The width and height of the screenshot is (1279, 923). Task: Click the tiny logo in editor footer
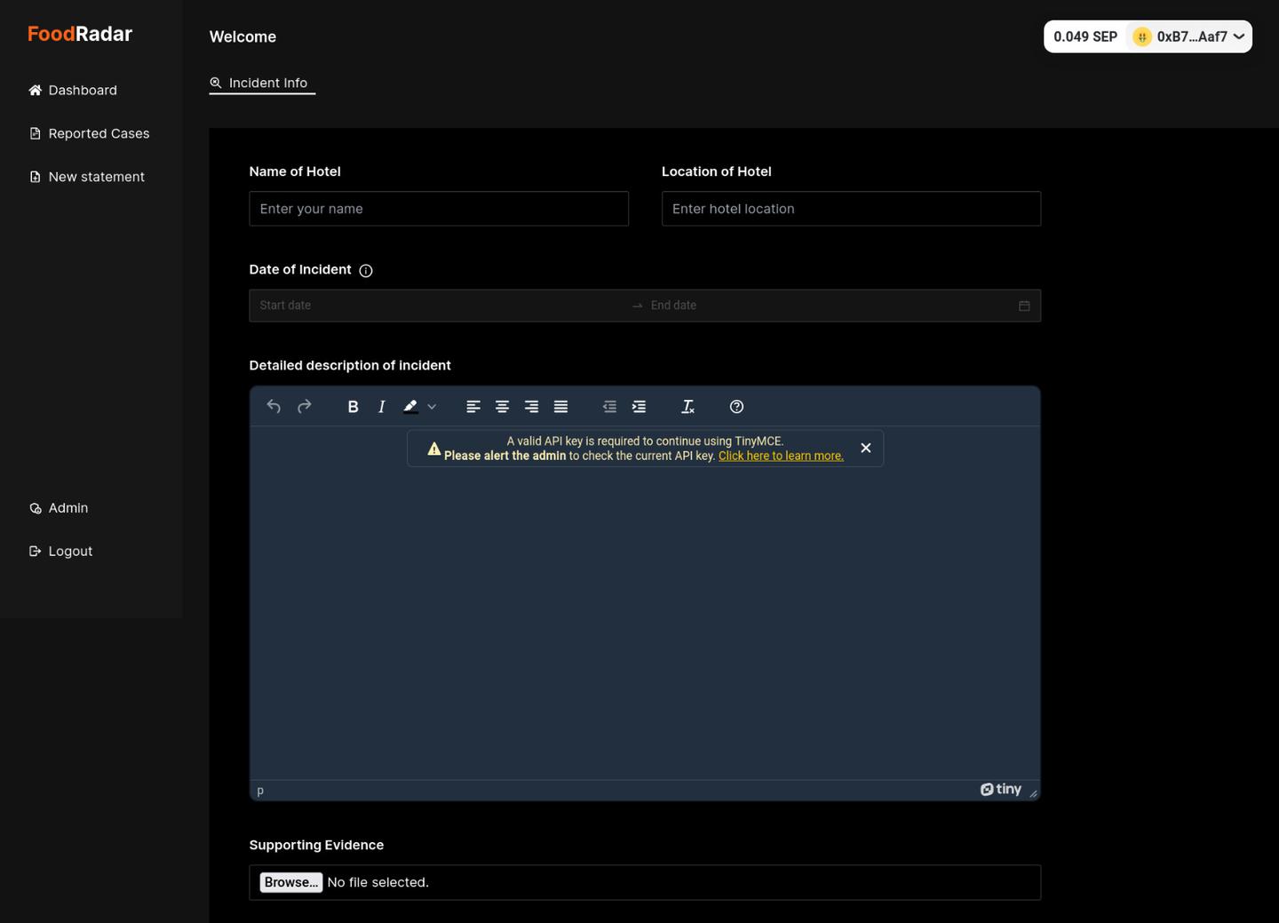(x=1001, y=789)
